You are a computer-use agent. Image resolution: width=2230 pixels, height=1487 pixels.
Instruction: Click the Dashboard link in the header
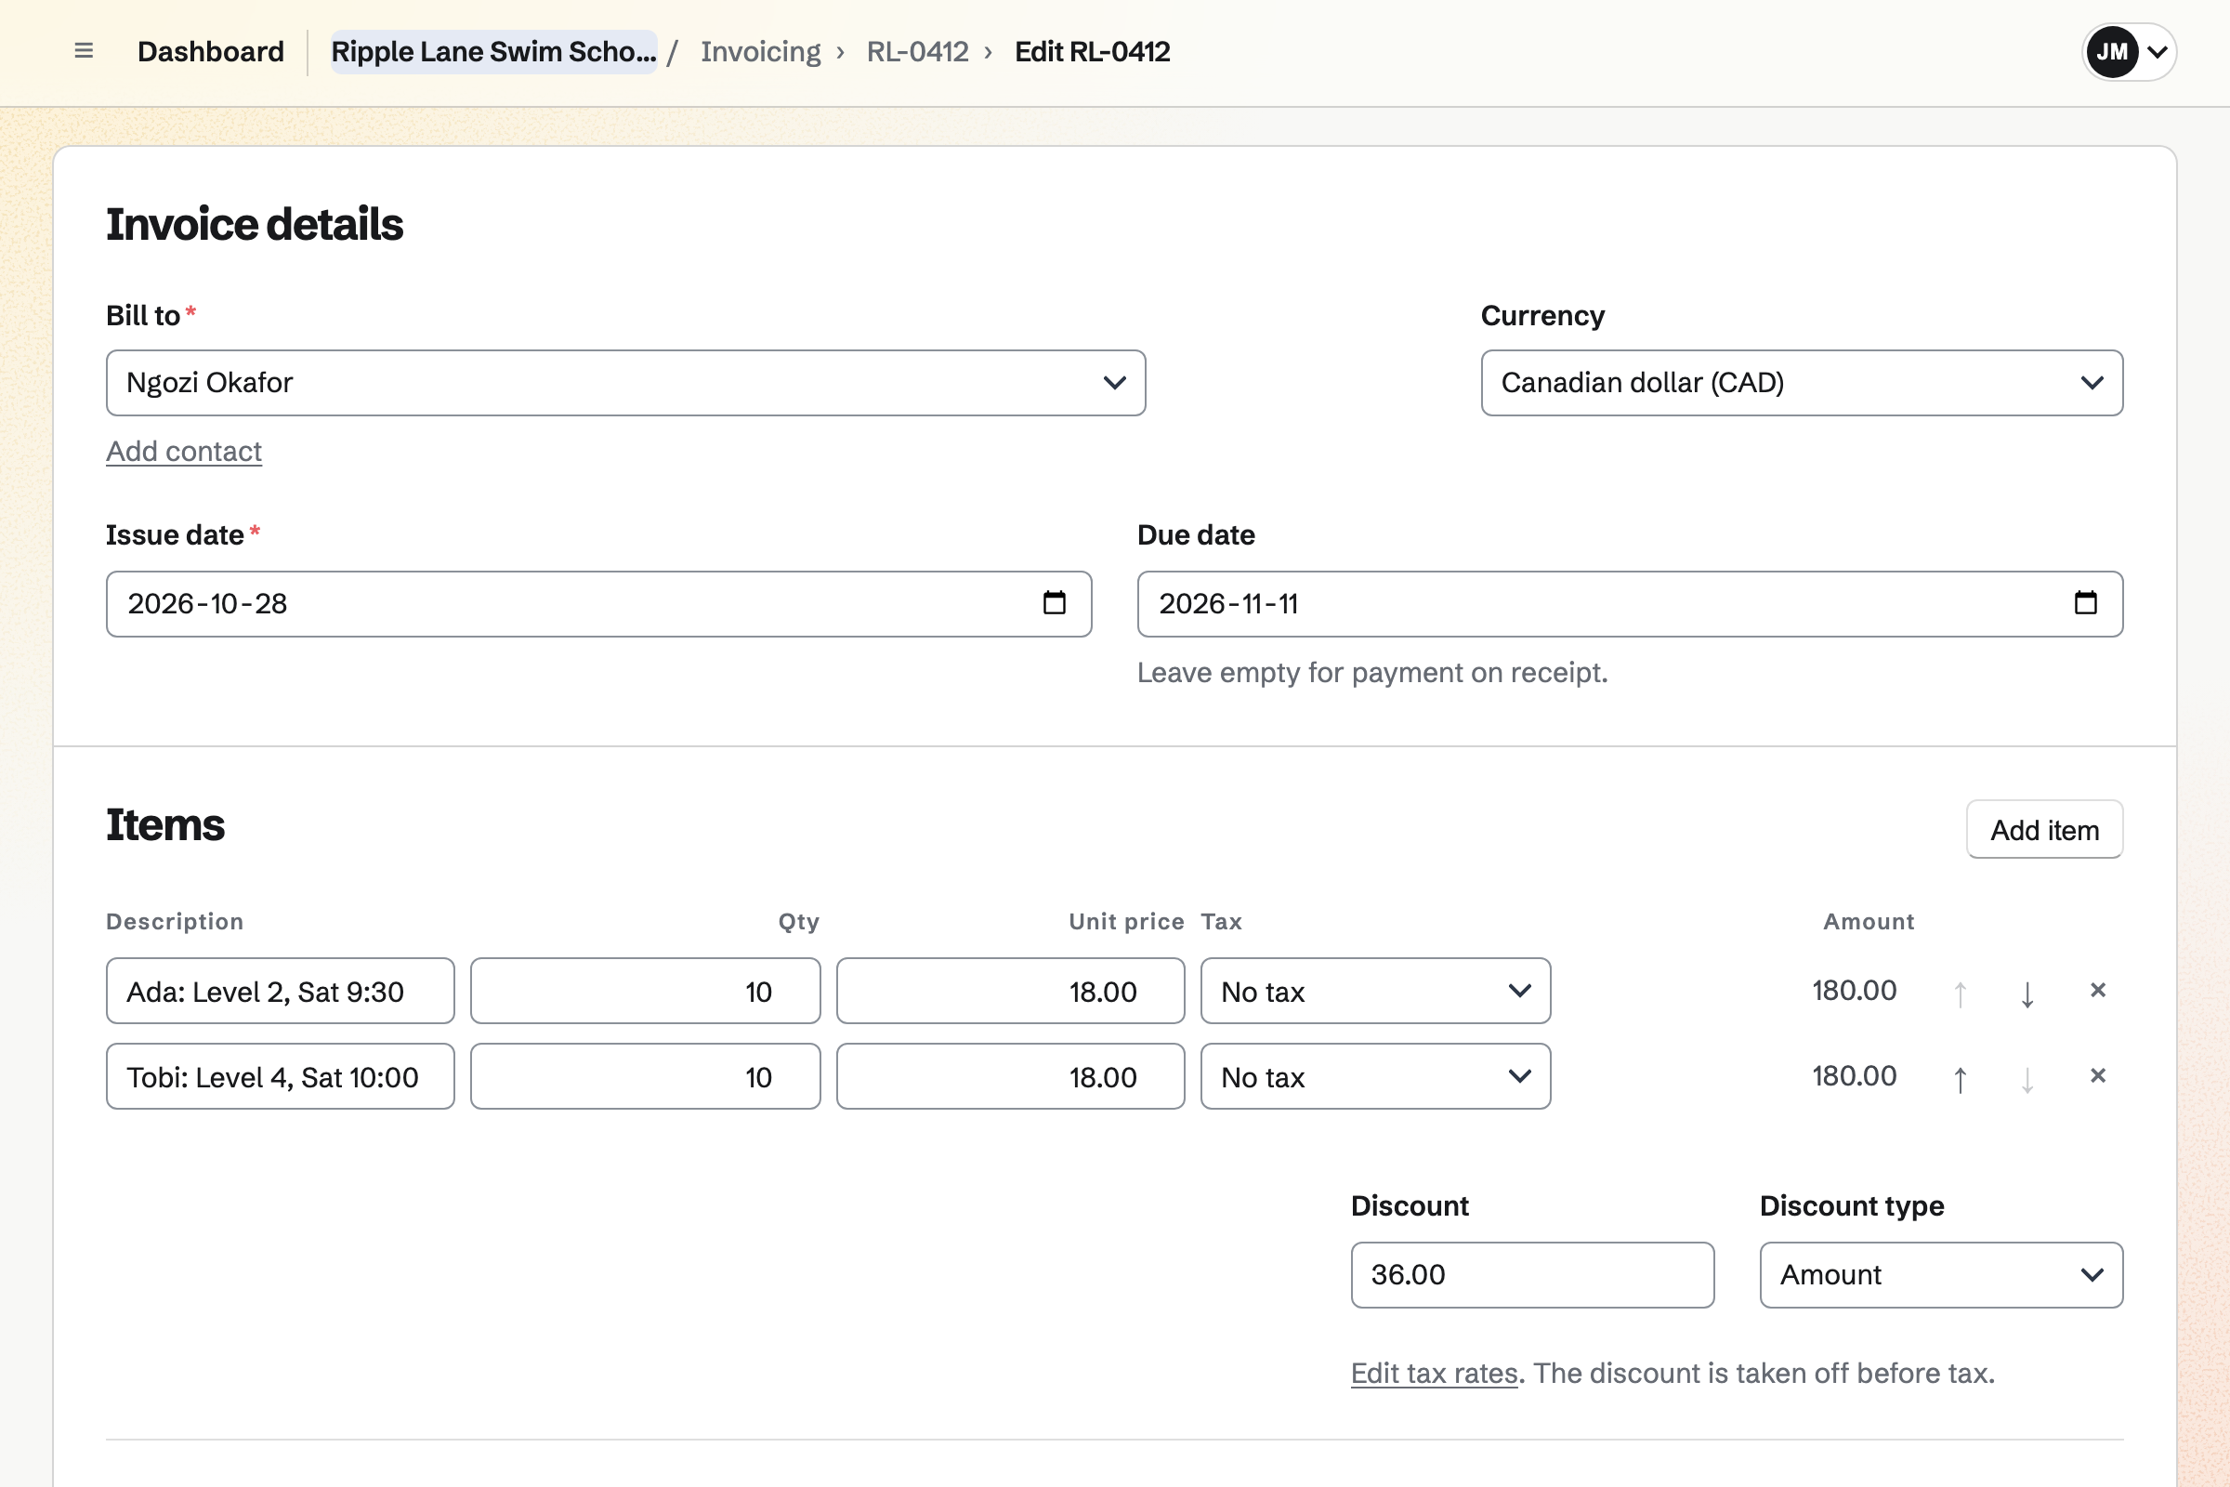pyautogui.click(x=211, y=51)
